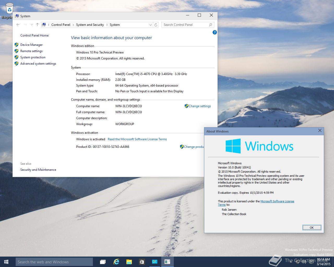Open Task View from taskbar
The image size is (334, 267).
103,262
